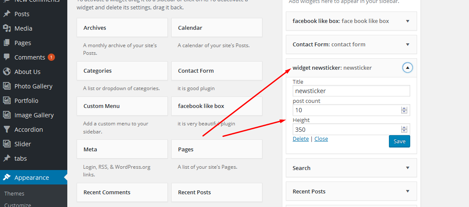Open Posts via its pin icon
This screenshot has height=207, width=469.
[x=6, y=14]
